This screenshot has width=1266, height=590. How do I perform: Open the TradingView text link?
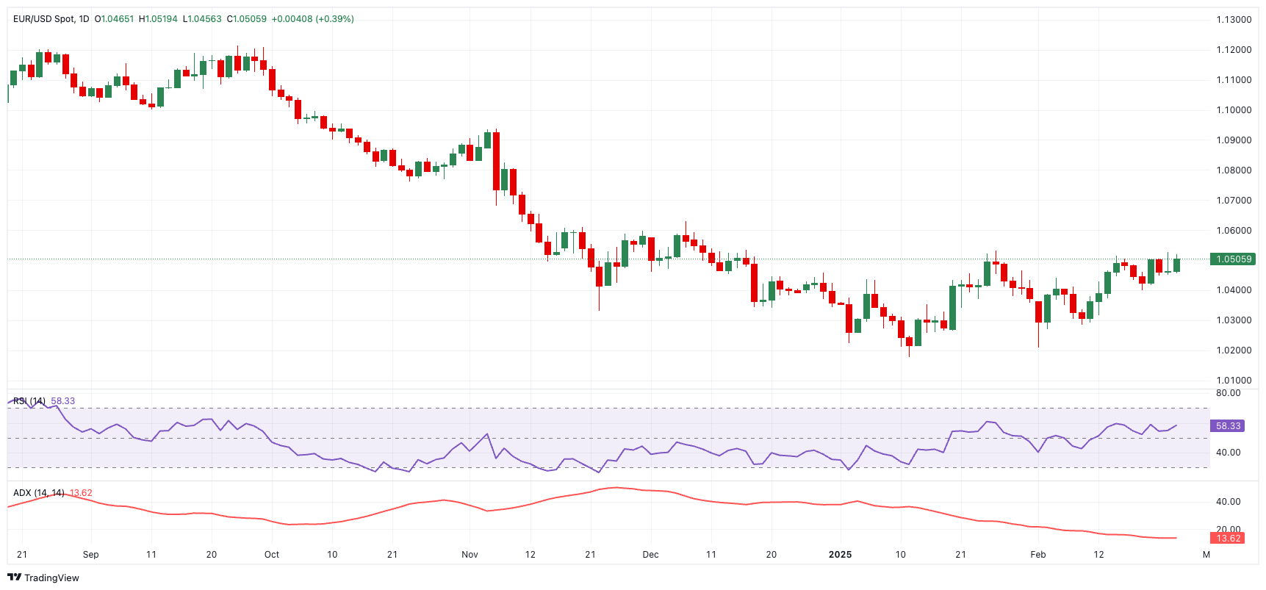pos(51,578)
